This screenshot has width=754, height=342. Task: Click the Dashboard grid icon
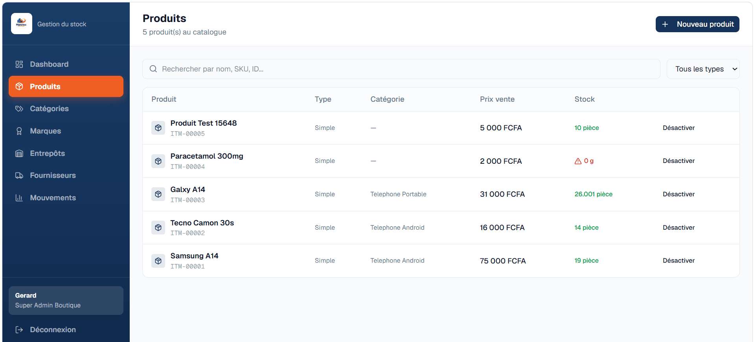pyautogui.click(x=19, y=64)
